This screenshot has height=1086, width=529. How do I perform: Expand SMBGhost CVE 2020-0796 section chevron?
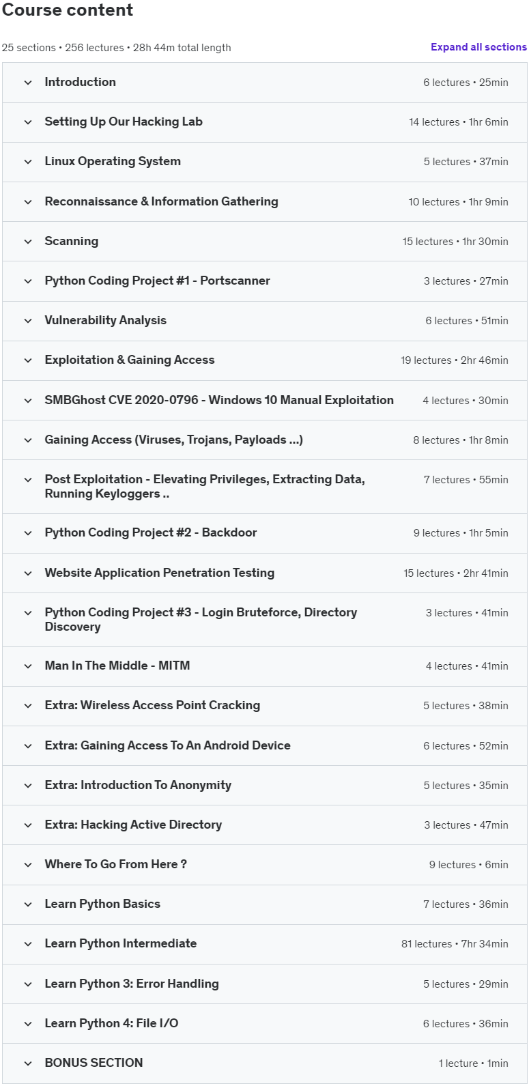28,401
